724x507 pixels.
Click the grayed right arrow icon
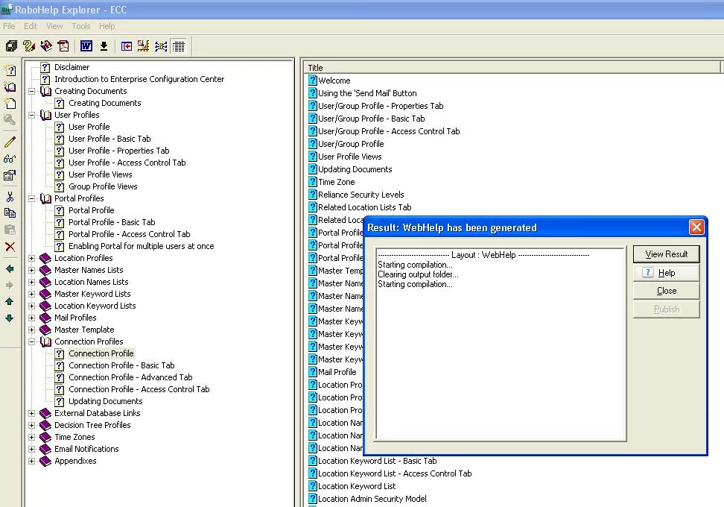10,285
